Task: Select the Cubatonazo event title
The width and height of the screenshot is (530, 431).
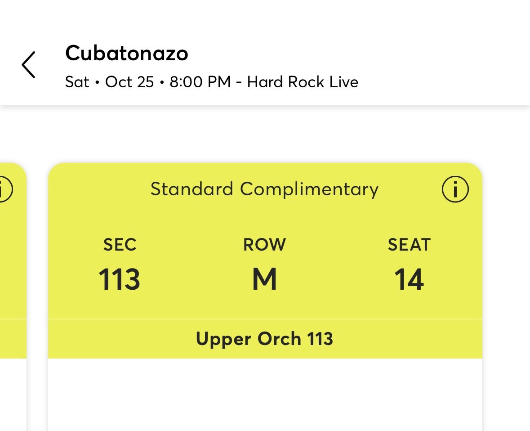Action: (127, 53)
